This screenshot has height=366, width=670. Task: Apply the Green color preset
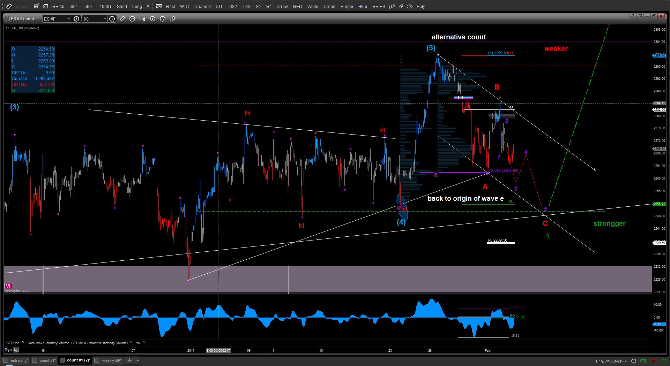coord(329,7)
